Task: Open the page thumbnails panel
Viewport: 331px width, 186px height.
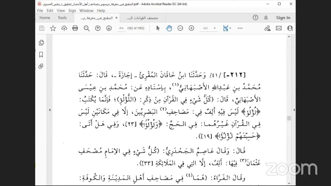Action: 41,43
